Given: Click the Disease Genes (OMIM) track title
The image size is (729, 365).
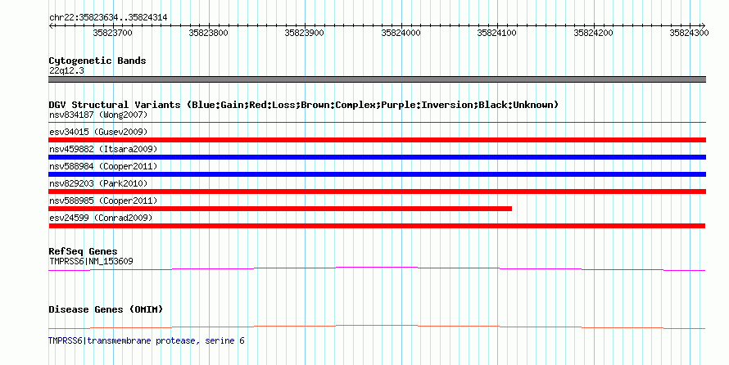Looking at the screenshot, I should 106,309.
